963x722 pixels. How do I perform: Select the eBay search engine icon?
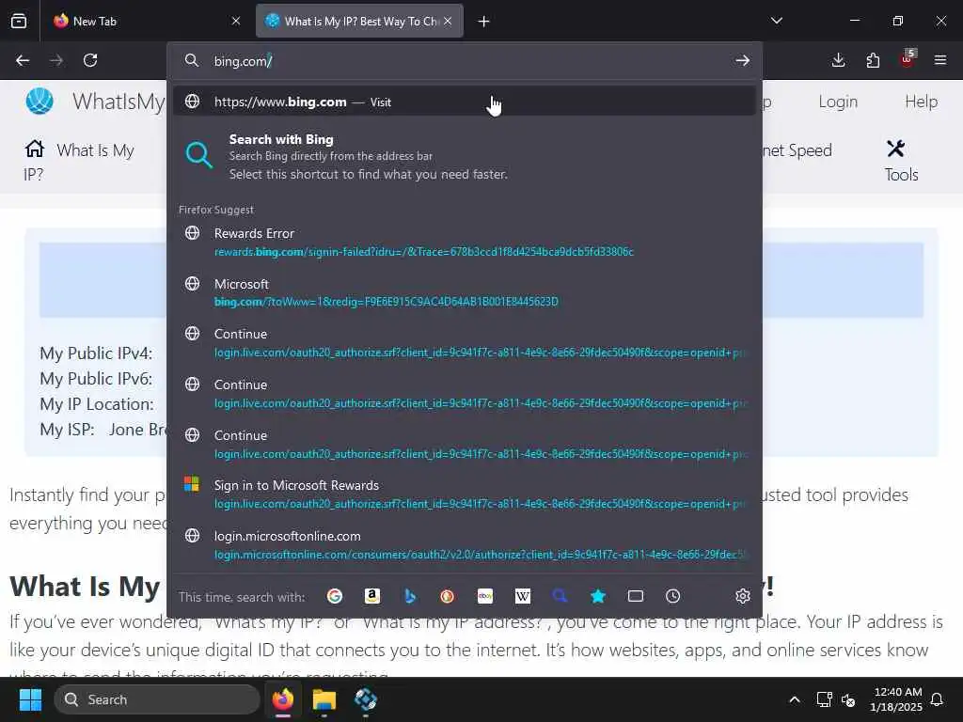(485, 596)
